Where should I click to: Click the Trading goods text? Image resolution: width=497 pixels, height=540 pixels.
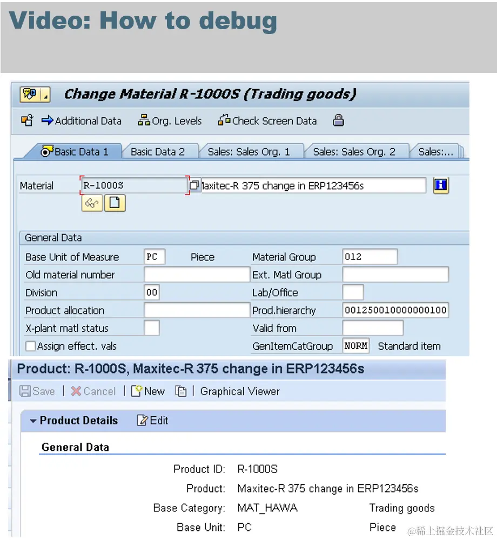tap(402, 508)
